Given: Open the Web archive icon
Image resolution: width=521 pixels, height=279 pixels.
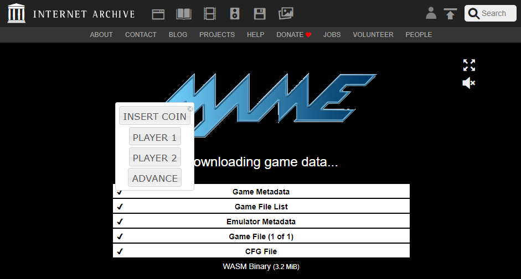Looking at the screenshot, I should pyautogui.click(x=158, y=14).
